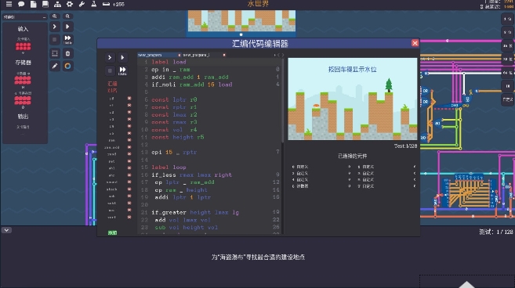Open the wire color ring picker
The height and width of the screenshot is (288, 515).
coord(67,66)
